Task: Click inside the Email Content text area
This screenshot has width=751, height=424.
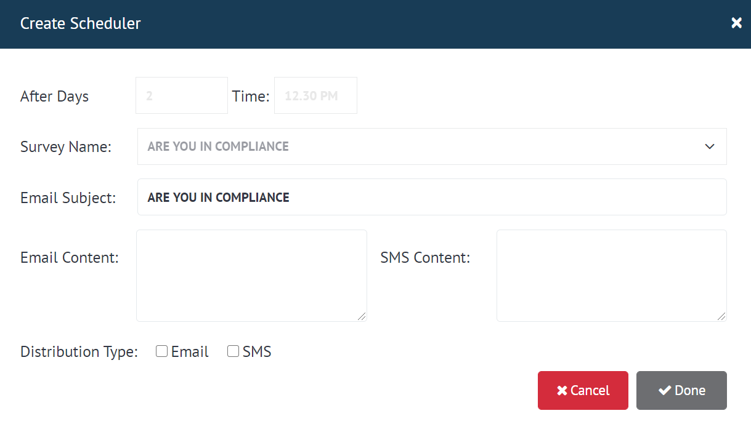Action: point(251,275)
